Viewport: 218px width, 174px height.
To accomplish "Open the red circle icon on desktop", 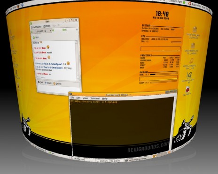I will coord(187,90).
